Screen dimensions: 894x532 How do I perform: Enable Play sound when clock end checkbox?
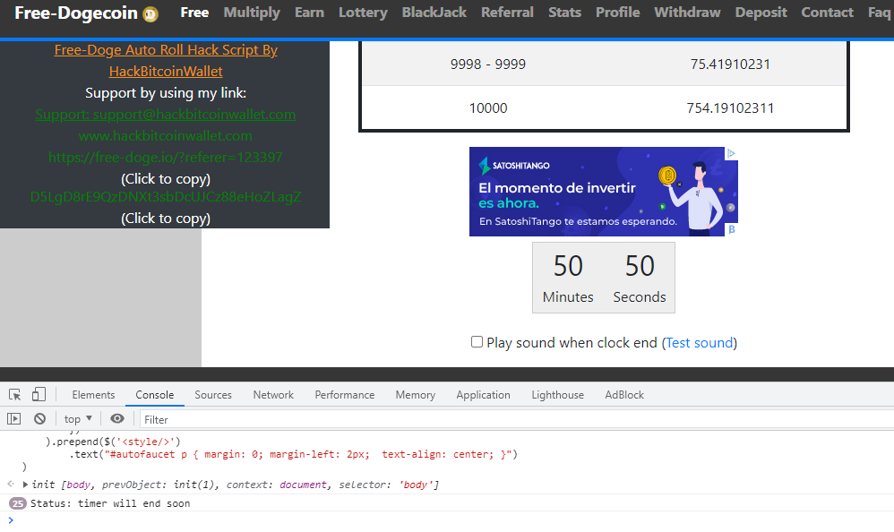point(477,342)
